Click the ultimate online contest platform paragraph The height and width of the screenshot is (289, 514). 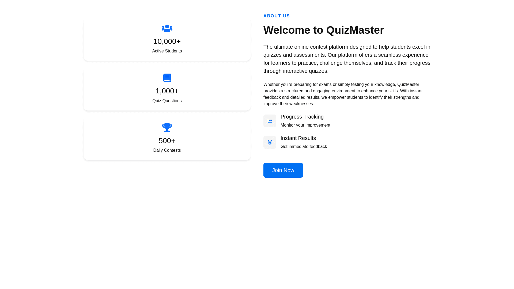coord(347,59)
